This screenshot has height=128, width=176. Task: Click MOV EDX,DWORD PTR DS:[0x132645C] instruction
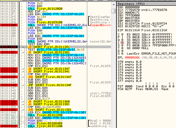click(x=57, y=63)
